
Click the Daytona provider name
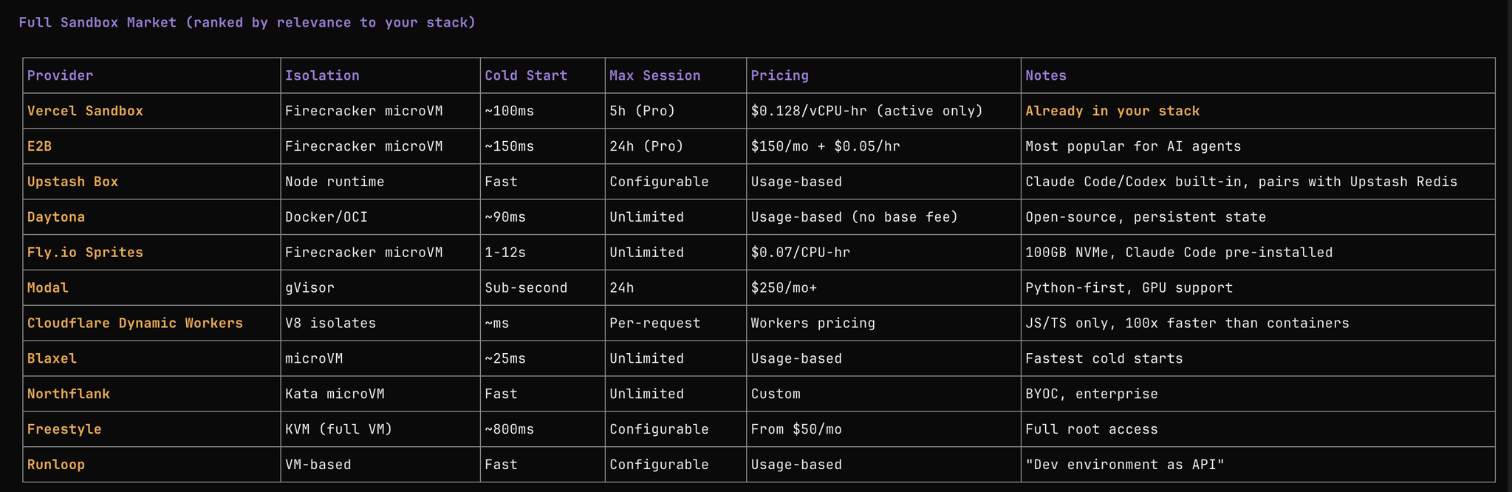[x=56, y=217]
